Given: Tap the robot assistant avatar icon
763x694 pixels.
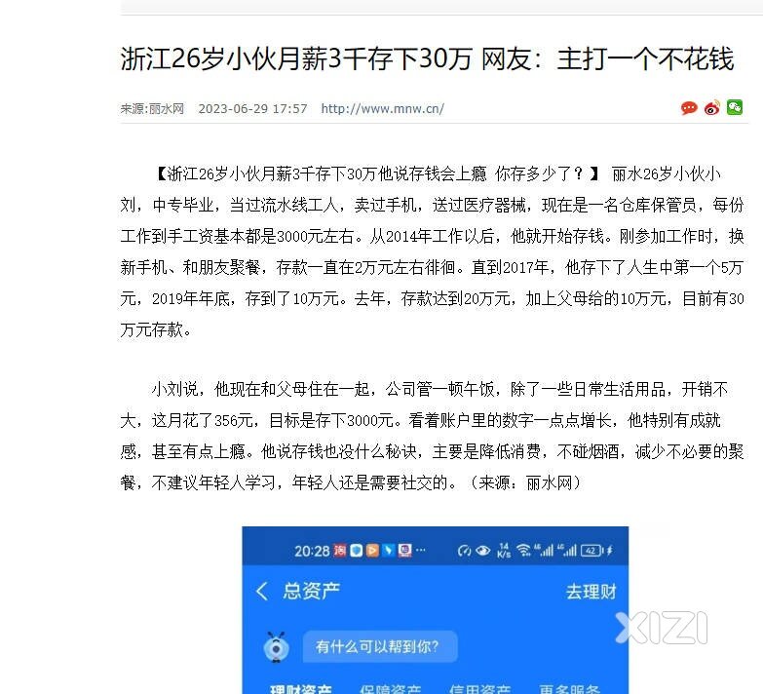Looking at the screenshot, I should (277, 647).
